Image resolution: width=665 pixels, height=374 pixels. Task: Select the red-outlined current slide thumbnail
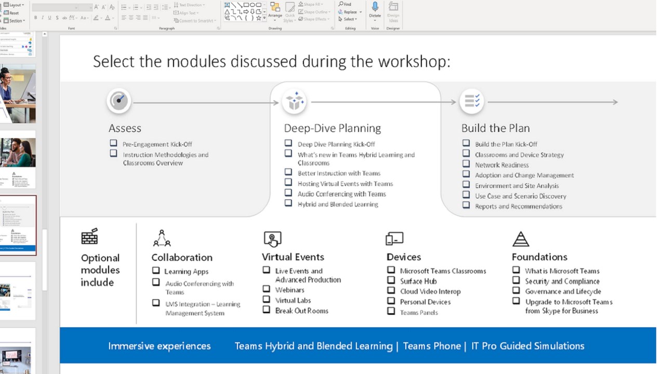pos(18,225)
